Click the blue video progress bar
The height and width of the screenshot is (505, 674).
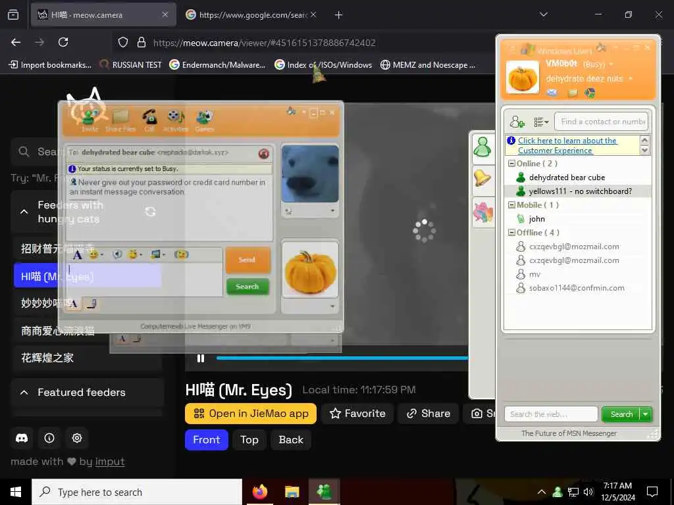pyautogui.click(x=342, y=358)
